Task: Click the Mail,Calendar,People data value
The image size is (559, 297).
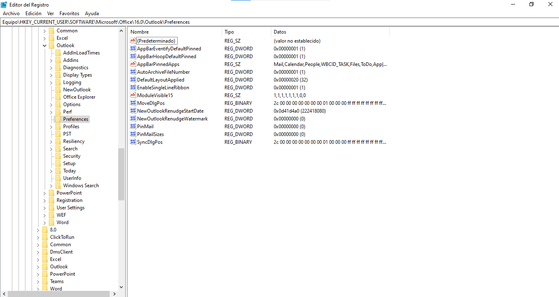Action: coord(330,64)
